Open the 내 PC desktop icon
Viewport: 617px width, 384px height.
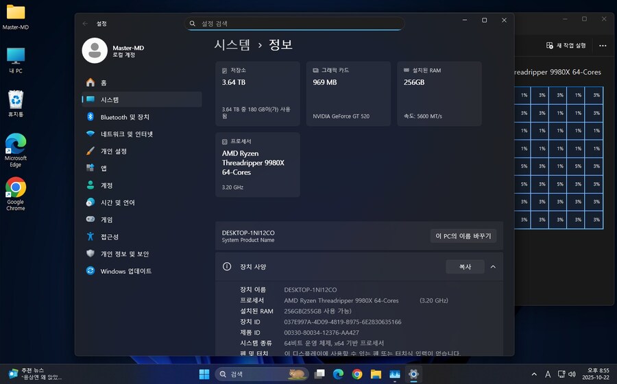16,60
